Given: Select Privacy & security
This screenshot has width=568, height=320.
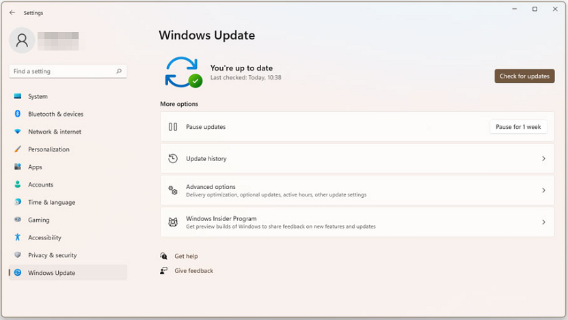Looking at the screenshot, I should coord(68,255).
